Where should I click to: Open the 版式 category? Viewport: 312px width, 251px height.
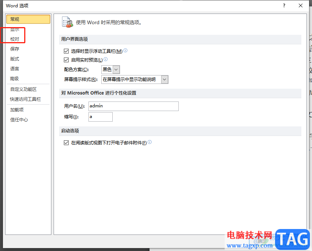[15, 59]
